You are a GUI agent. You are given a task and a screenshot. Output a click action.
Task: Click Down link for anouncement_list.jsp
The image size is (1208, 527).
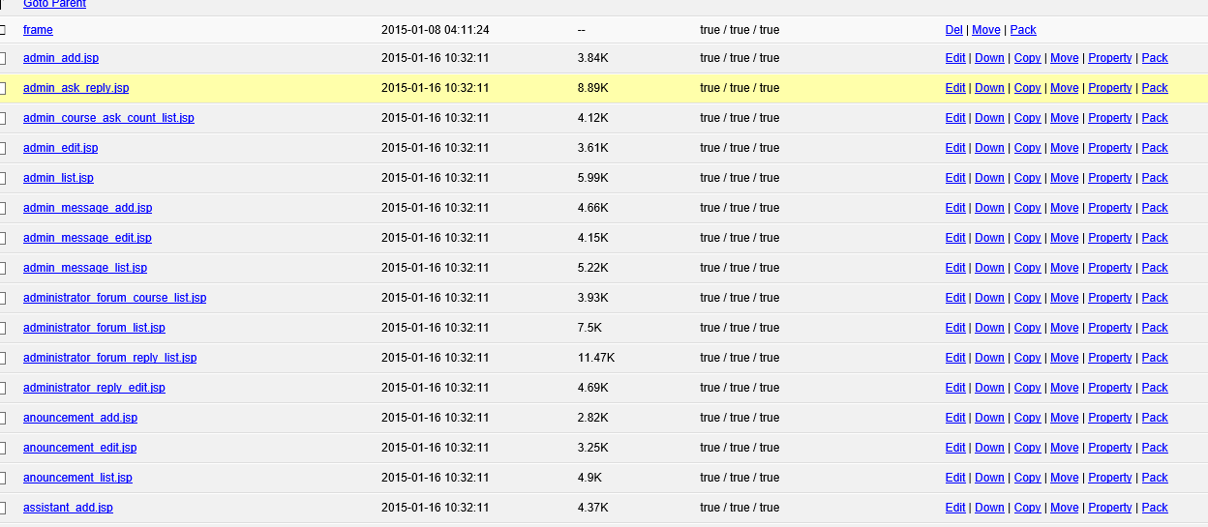(989, 478)
